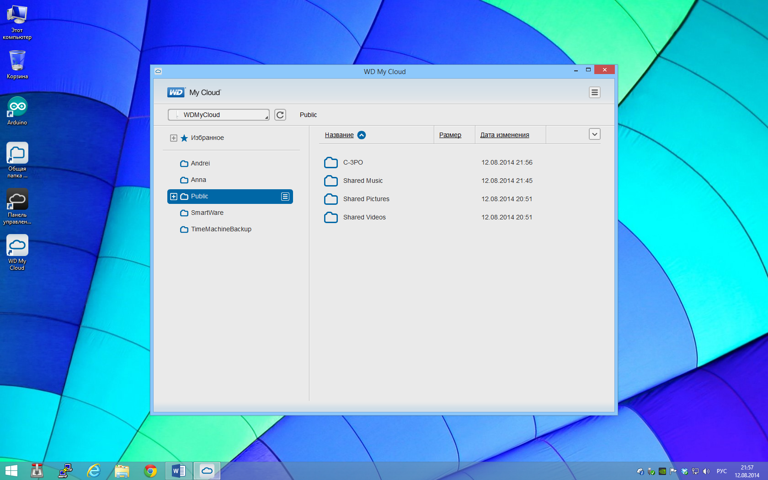Open Этот компьютер desktop icon
Screen dimensions: 768x480
(x=17, y=22)
